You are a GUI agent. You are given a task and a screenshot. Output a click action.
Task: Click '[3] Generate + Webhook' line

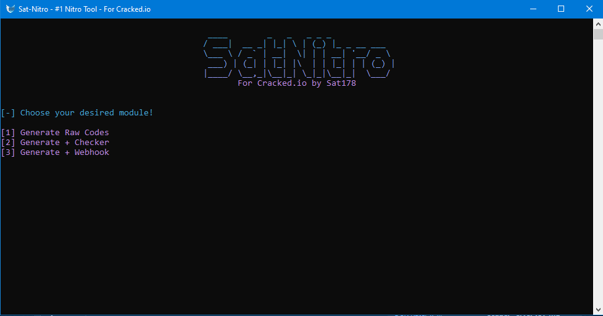pos(55,152)
